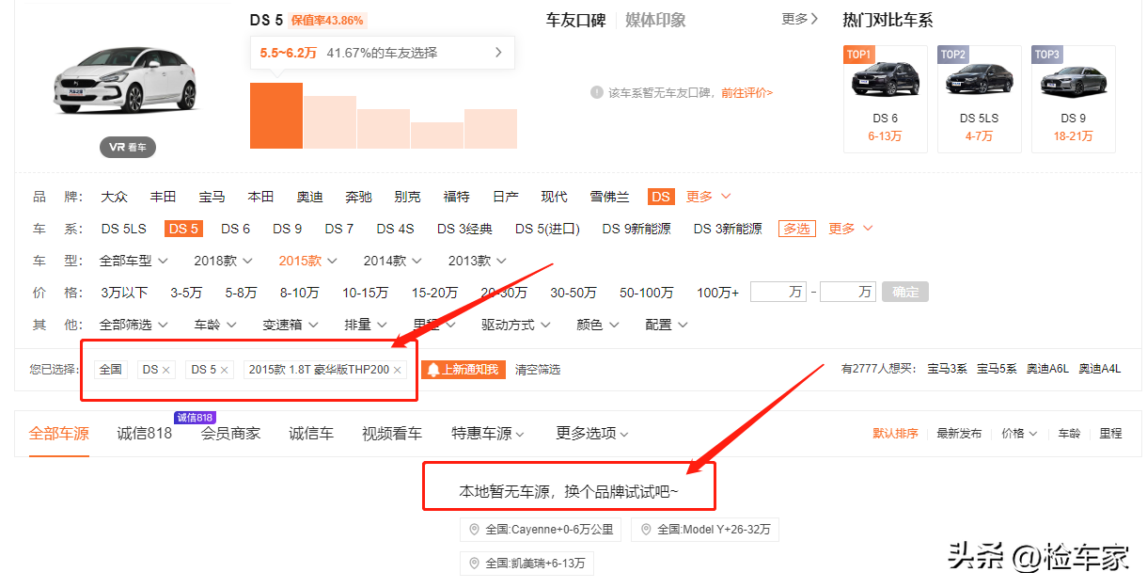Select car series DS 5LS
Screen dimensions: 1147x588
tap(124, 229)
